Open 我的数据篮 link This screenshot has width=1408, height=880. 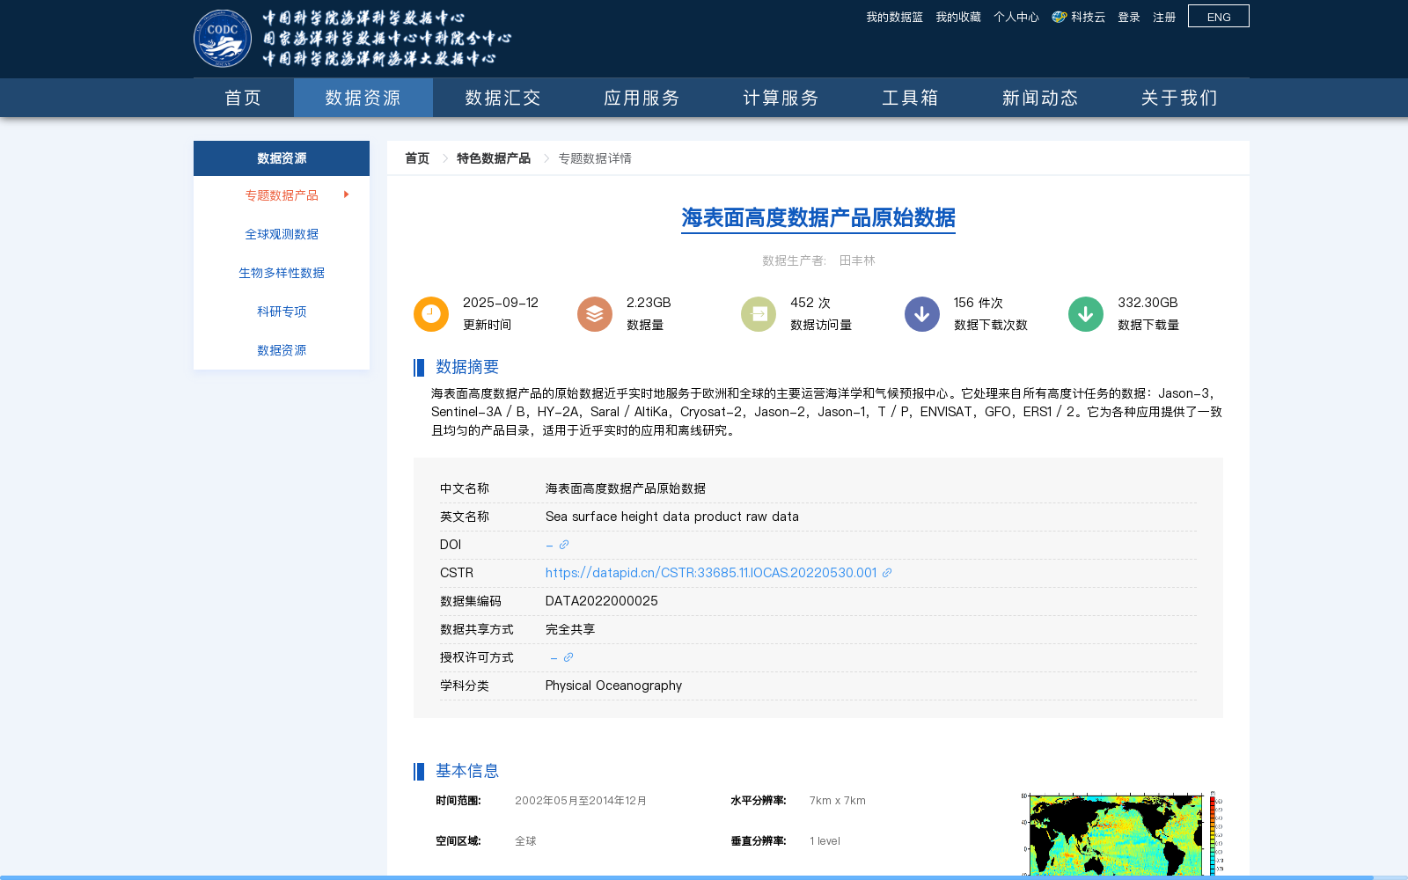coord(894,17)
